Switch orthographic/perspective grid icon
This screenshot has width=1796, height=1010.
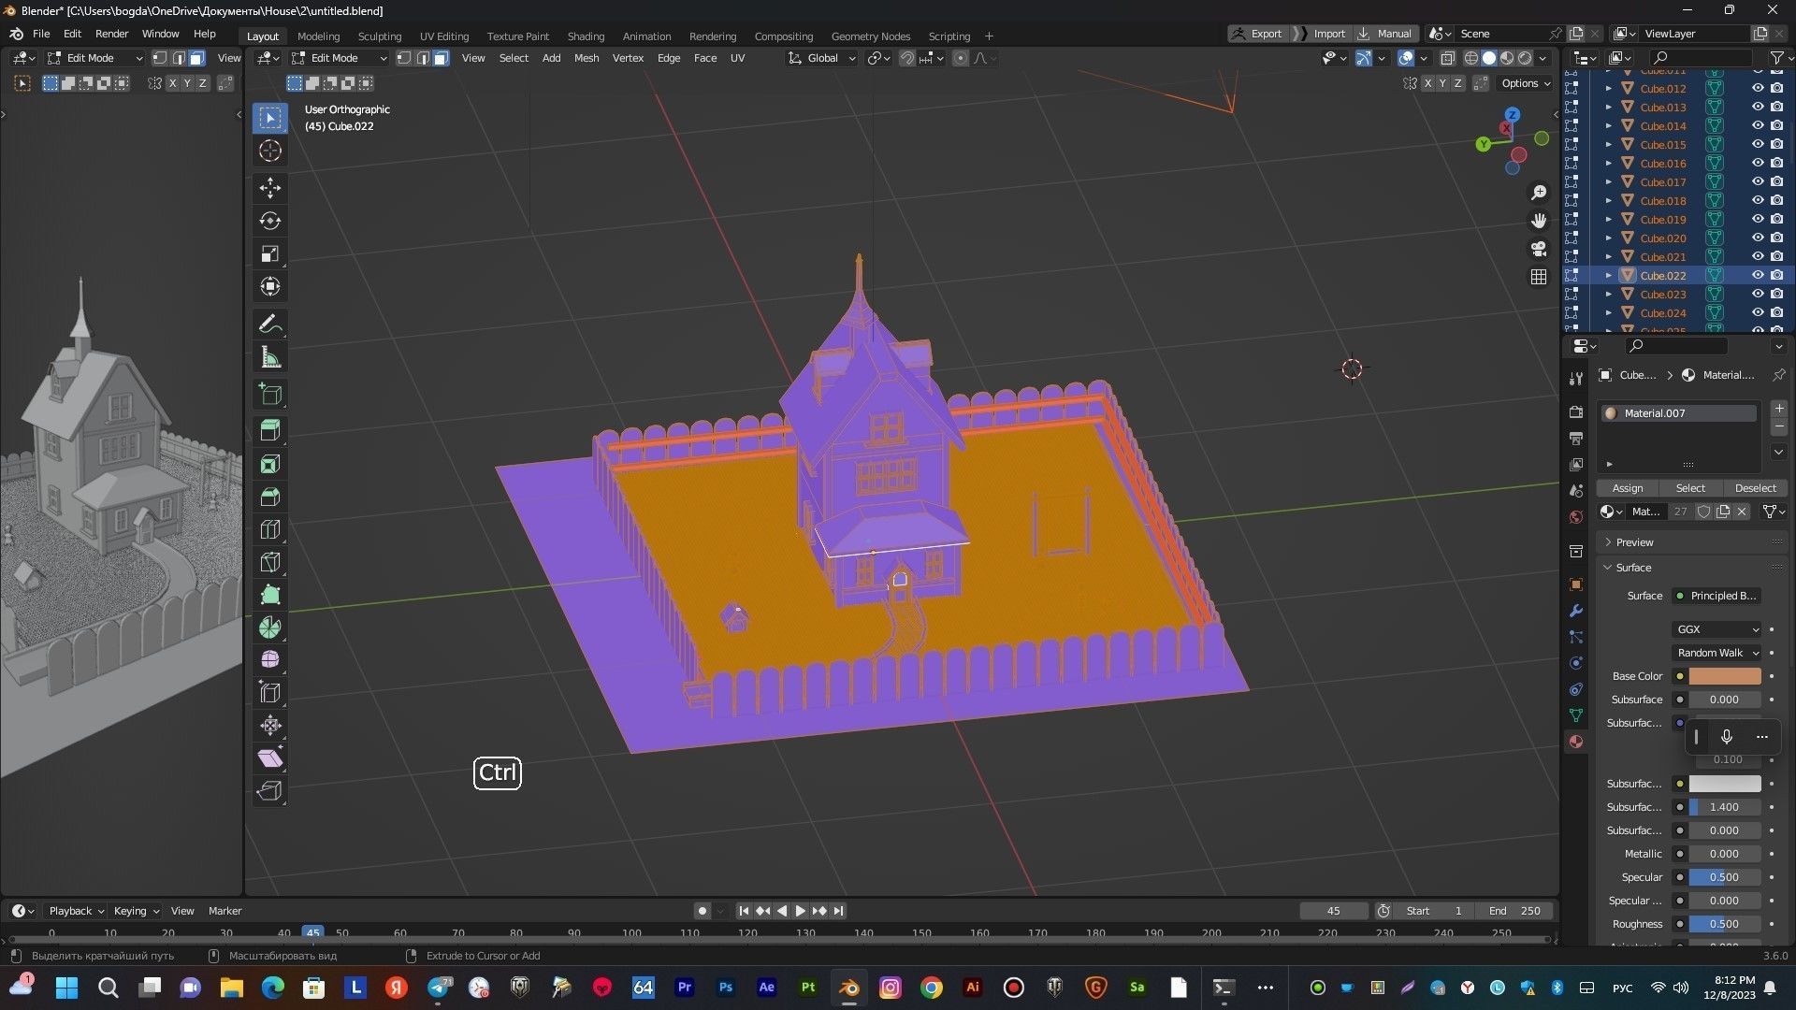1539,277
